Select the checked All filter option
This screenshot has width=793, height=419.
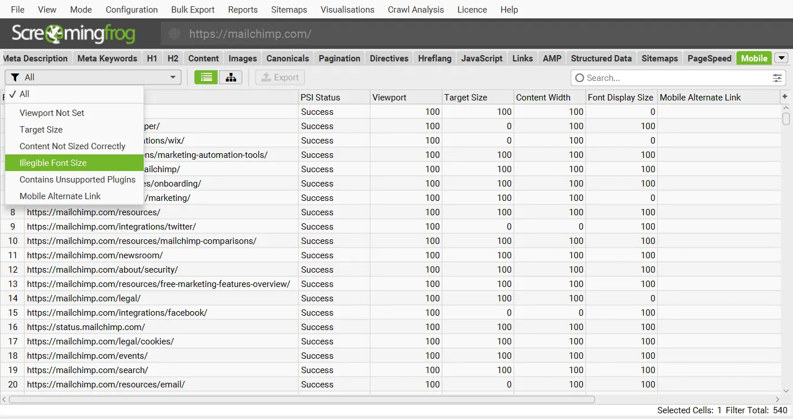tap(24, 94)
